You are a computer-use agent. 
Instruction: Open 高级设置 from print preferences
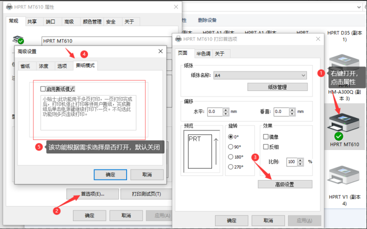[x=285, y=184]
